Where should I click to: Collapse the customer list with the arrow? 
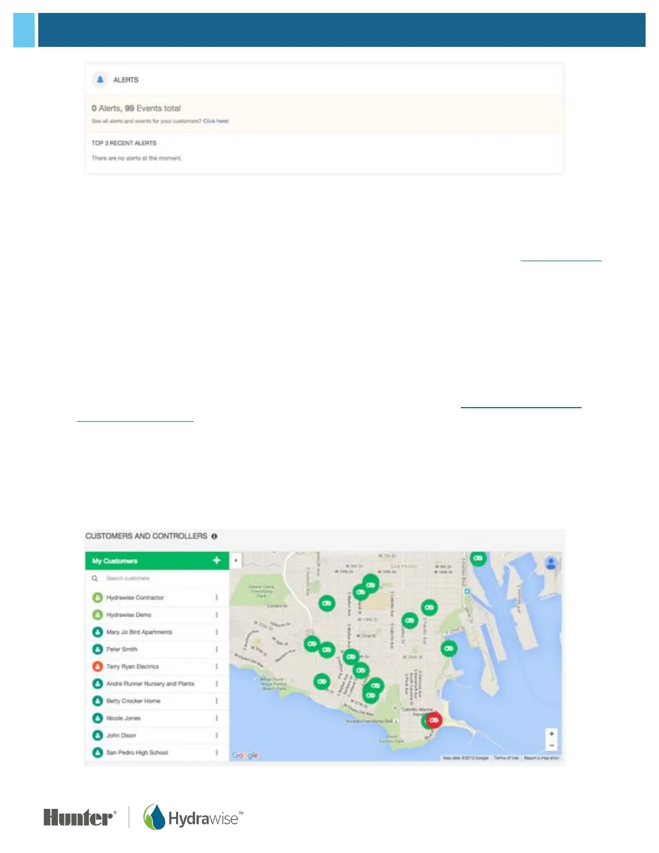click(x=235, y=561)
